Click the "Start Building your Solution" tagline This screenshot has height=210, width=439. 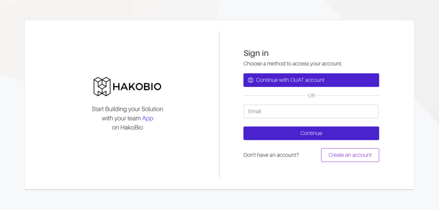[x=127, y=109]
